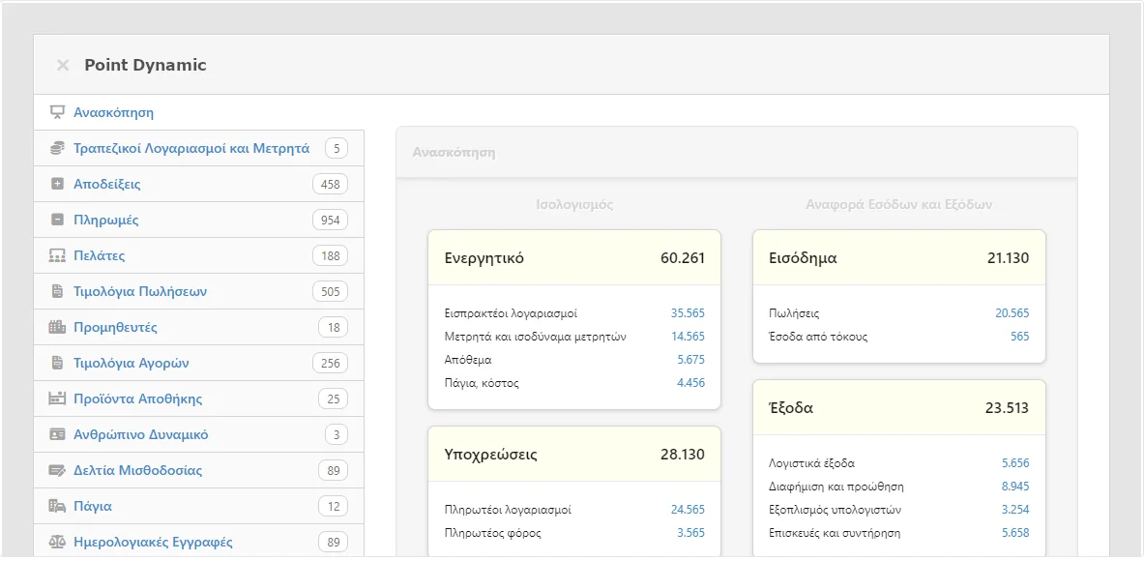Open the 35.565 Εισπρακτέοι λογαριασμοί amount link
The height and width of the screenshot is (561, 1144).
(x=688, y=313)
